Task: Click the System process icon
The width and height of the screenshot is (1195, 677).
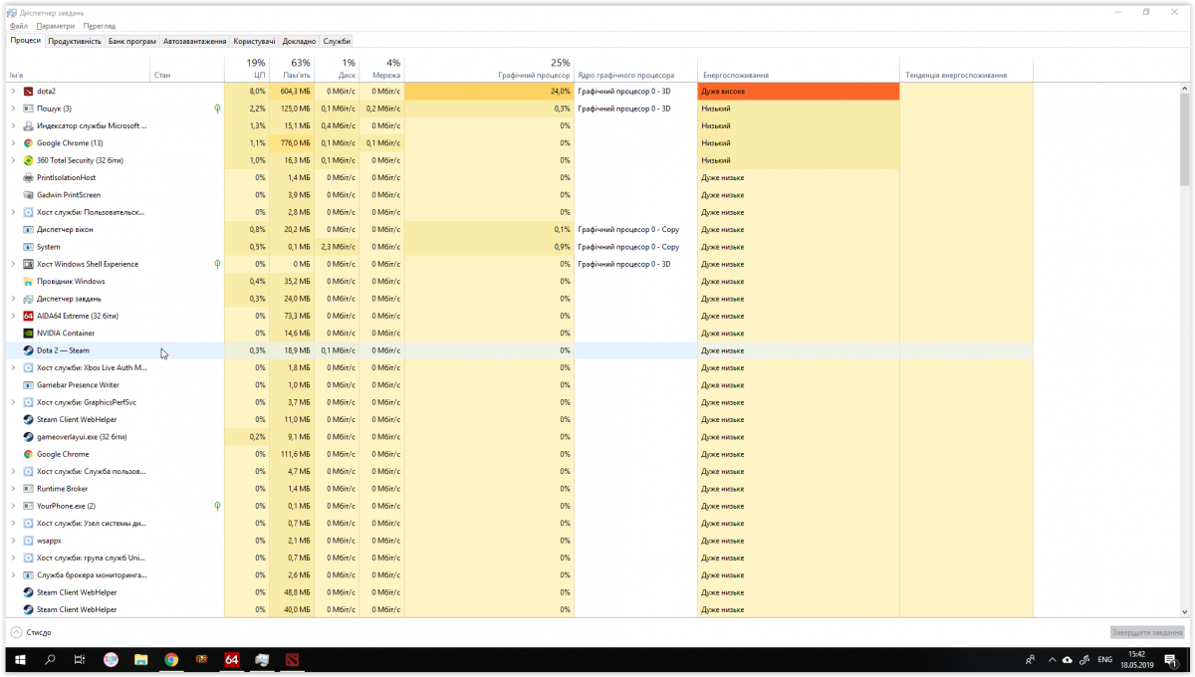Action: (x=28, y=247)
